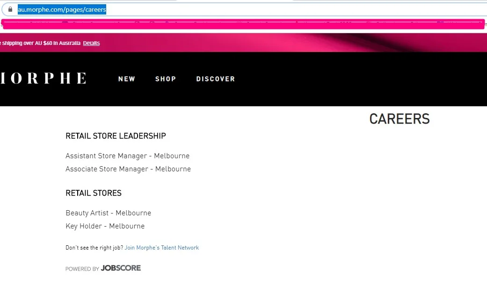Screen dimensions: 487x287
Task: Open Assistant Store Manager - Melbourne job
Action: [127, 156]
